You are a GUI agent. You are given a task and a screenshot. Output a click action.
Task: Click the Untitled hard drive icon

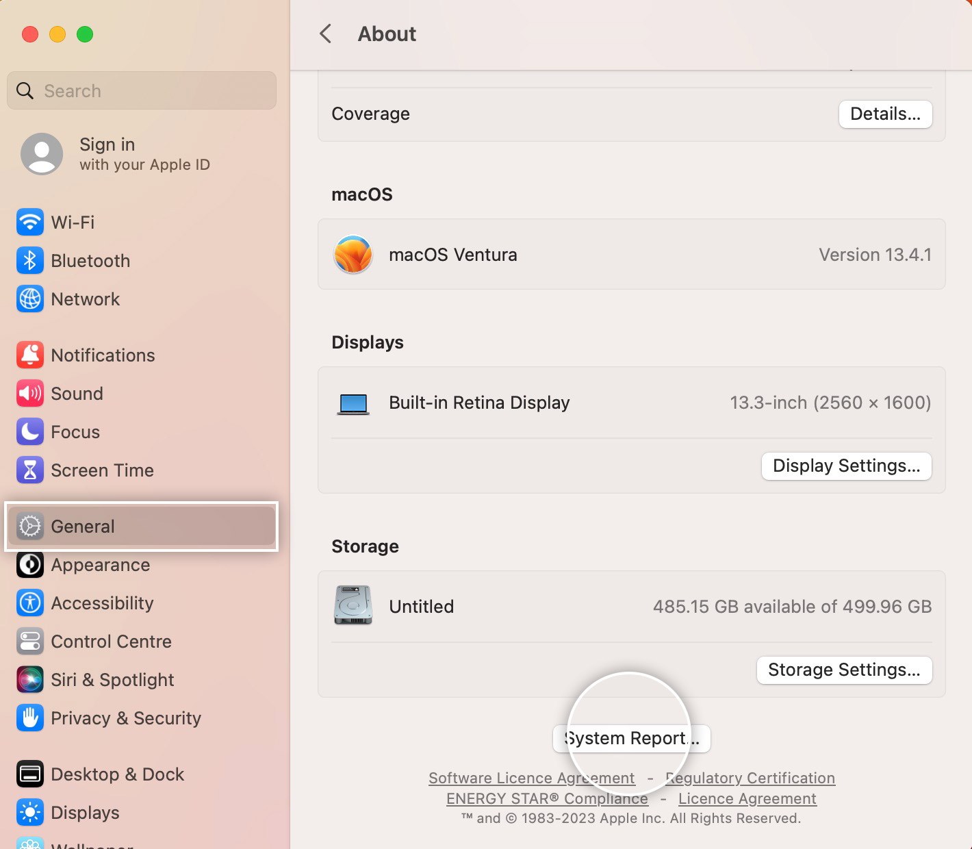353,605
